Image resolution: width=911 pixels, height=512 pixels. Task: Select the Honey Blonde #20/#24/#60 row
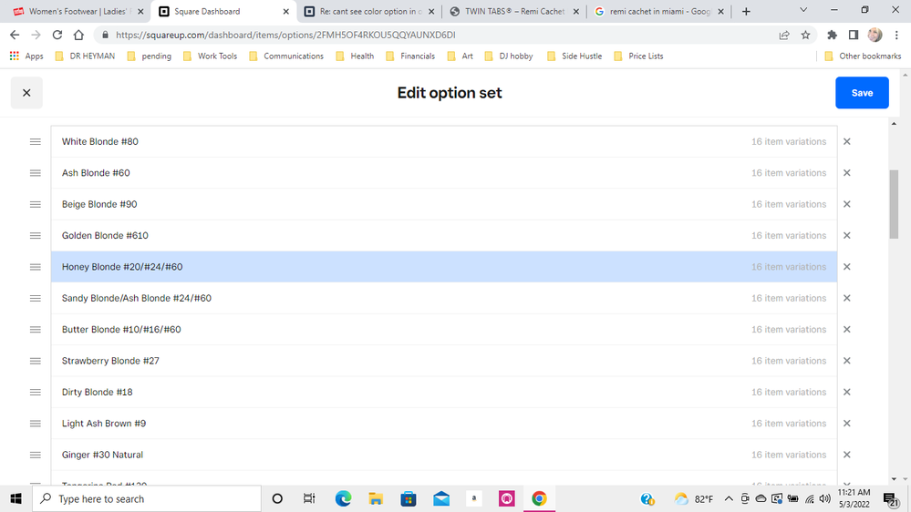click(x=365, y=267)
